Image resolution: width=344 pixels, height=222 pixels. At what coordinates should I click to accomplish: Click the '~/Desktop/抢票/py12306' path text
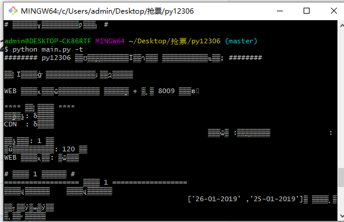click(175, 41)
